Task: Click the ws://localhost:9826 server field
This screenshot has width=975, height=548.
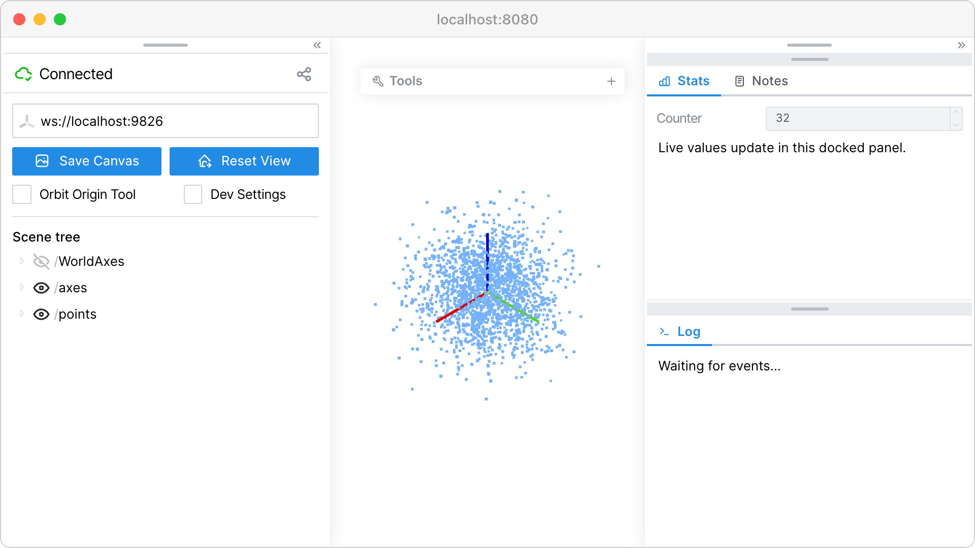Action: [166, 121]
